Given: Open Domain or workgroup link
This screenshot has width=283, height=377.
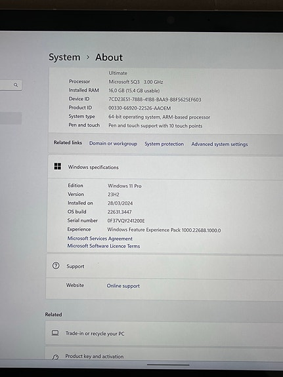Looking at the screenshot, I should coord(113,144).
